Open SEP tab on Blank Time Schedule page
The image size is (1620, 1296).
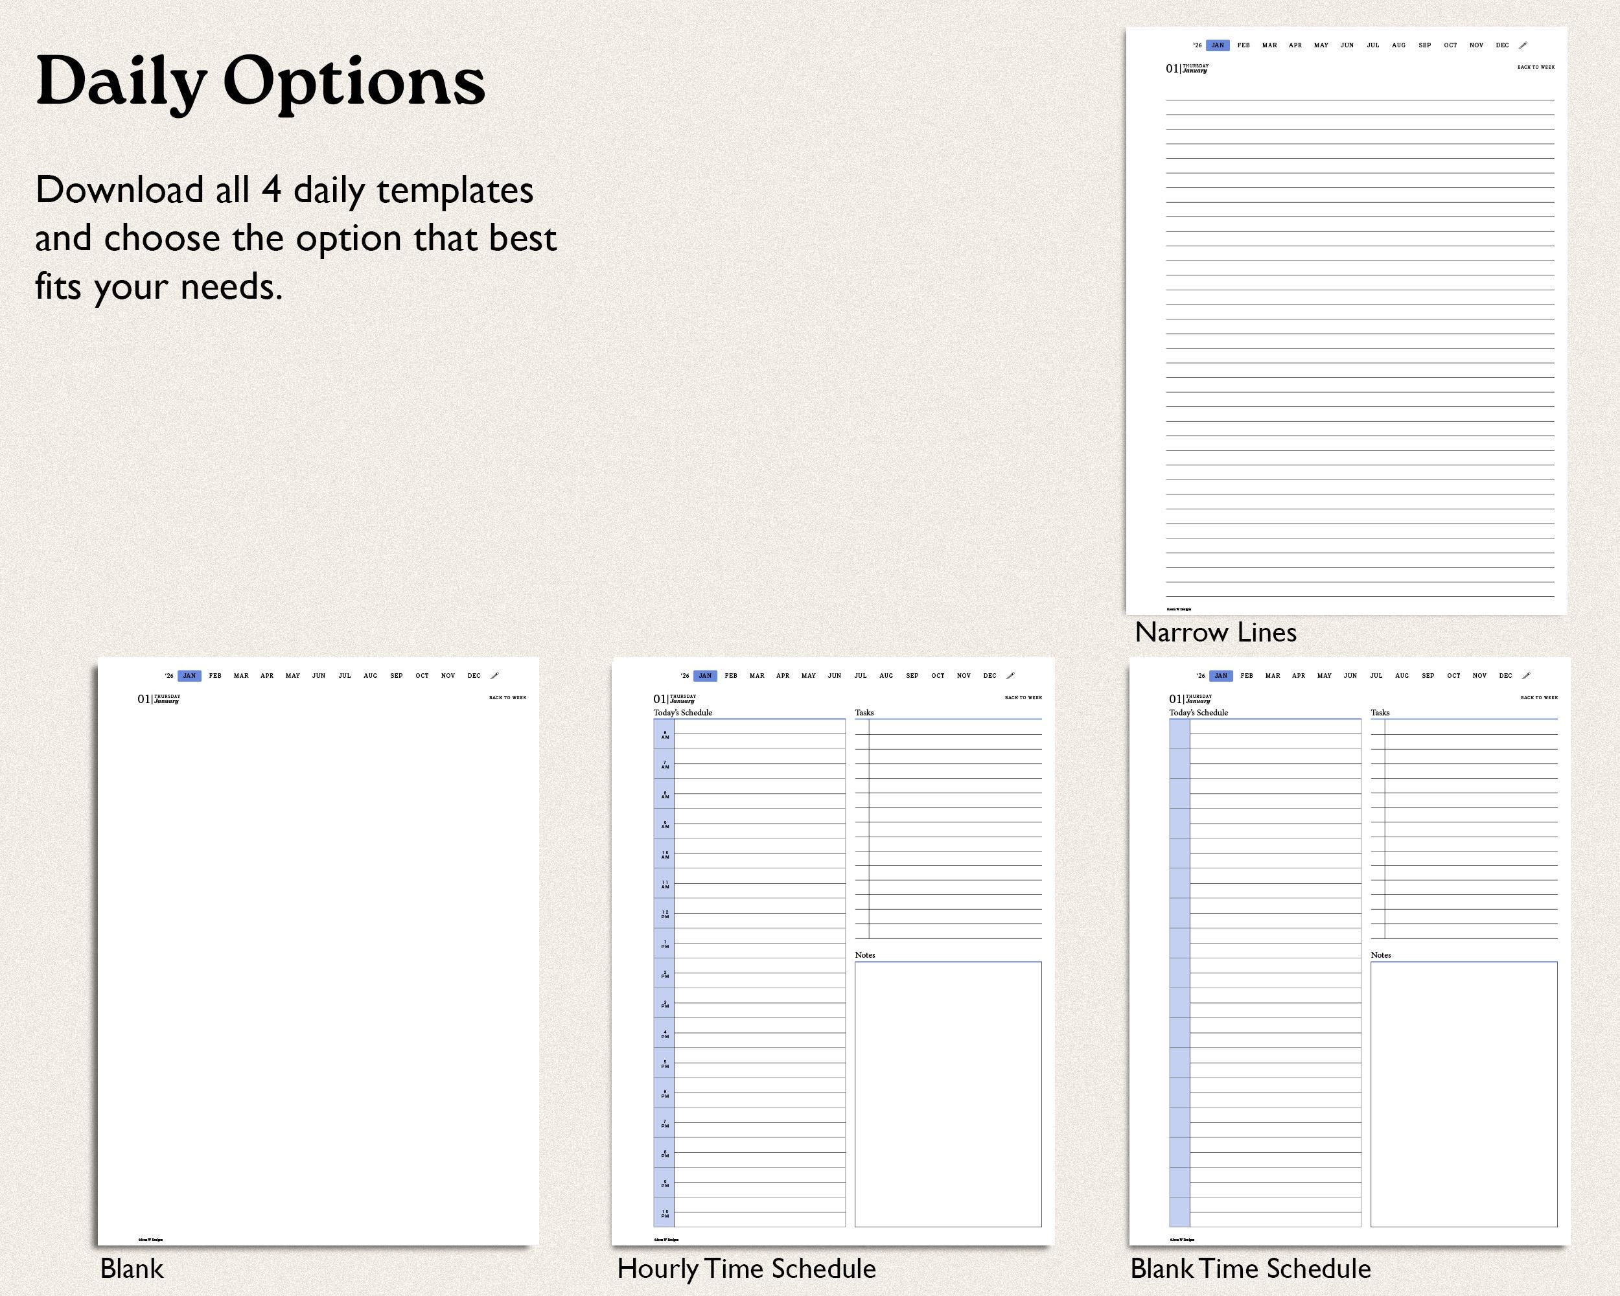[x=1428, y=675]
